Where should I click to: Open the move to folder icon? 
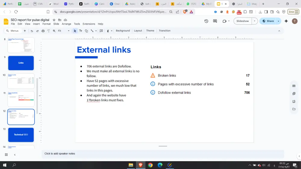(60, 20)
